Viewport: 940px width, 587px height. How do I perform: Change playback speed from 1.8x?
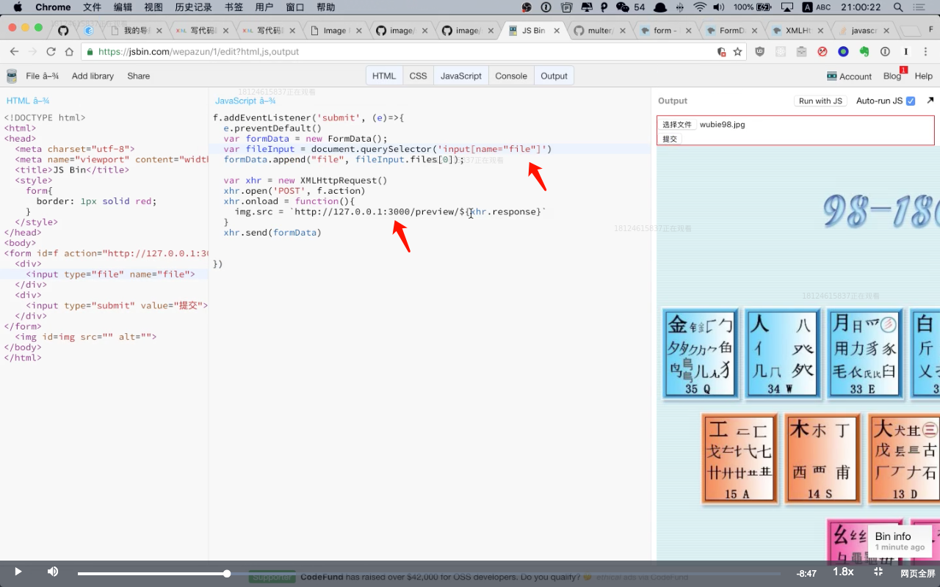tap(843, 572)
